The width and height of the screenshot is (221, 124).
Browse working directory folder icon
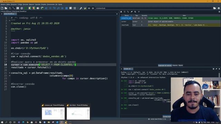pos(214,8)
